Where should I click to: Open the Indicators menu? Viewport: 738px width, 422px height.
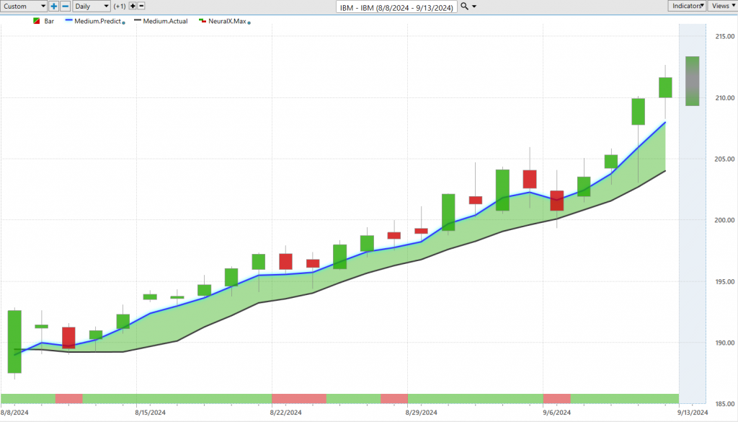pos(687,6)
